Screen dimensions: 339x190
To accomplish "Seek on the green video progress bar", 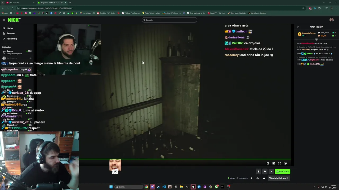I will [185, 159].
